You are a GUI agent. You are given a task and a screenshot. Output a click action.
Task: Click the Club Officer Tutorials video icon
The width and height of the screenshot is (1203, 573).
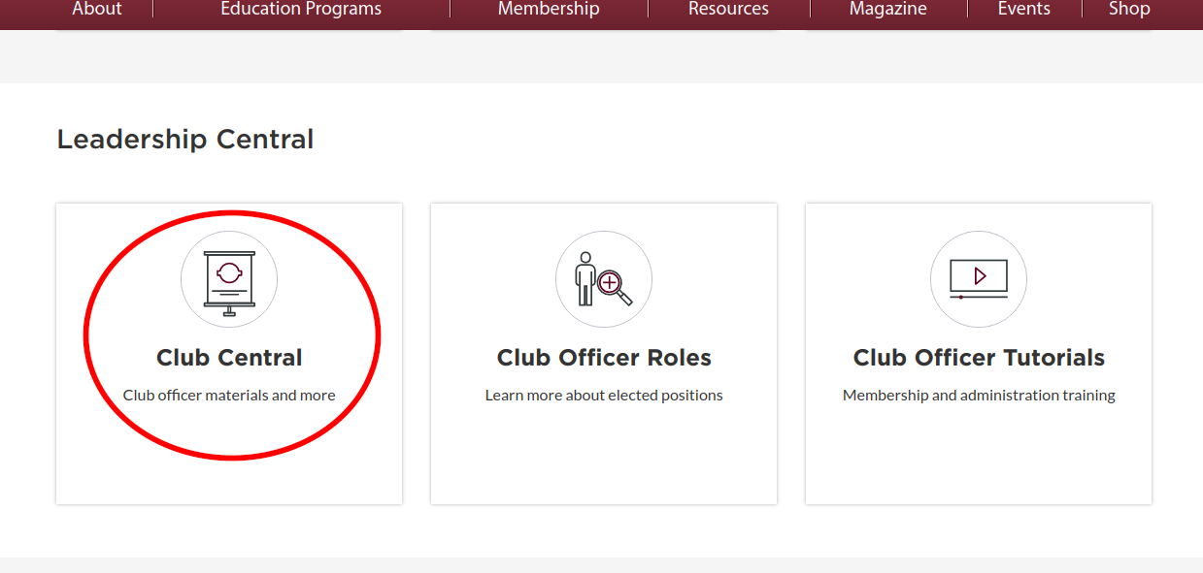pos(979,279)
